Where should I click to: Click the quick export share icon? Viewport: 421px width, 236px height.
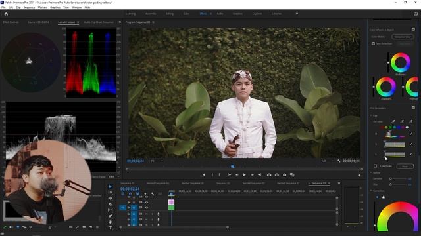click(416, 14)
